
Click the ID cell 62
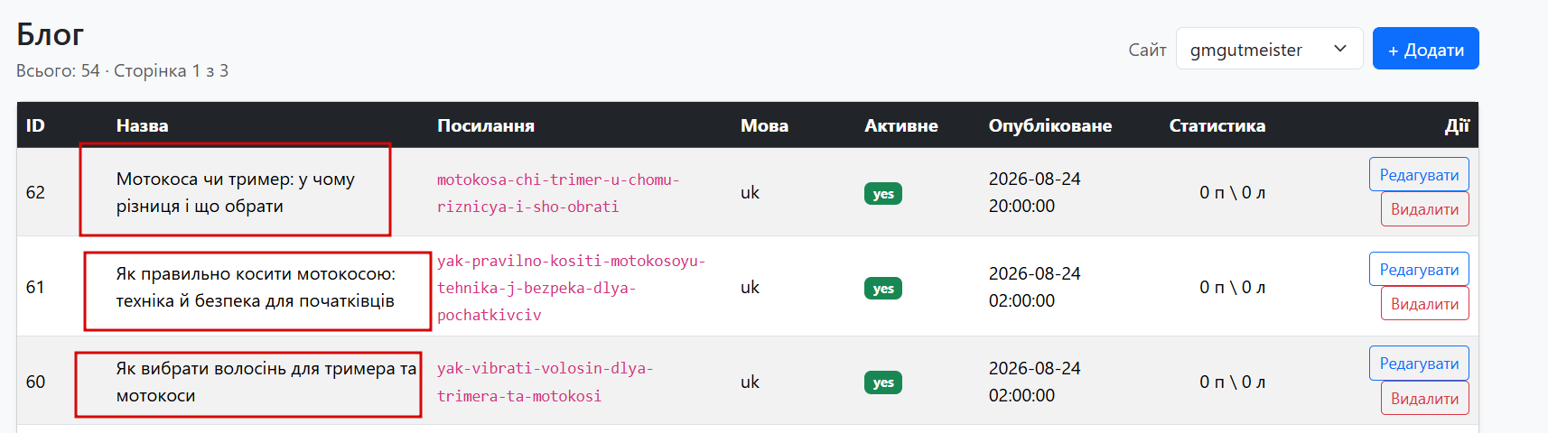[35, 192]
